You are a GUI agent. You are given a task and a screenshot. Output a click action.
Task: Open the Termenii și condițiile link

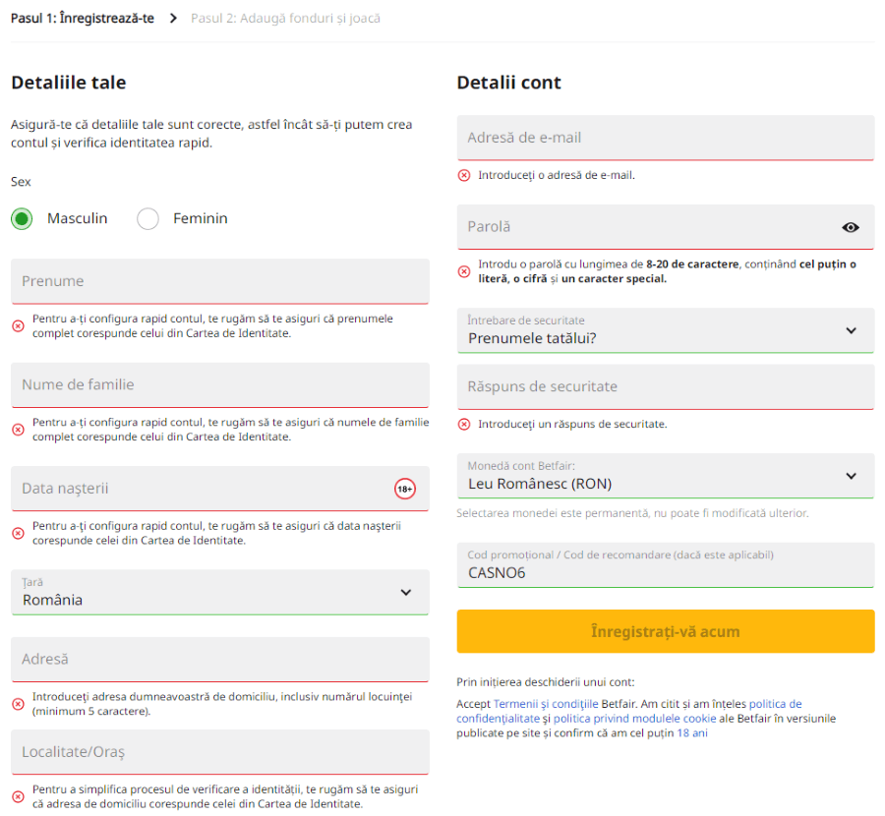(545, 704)
